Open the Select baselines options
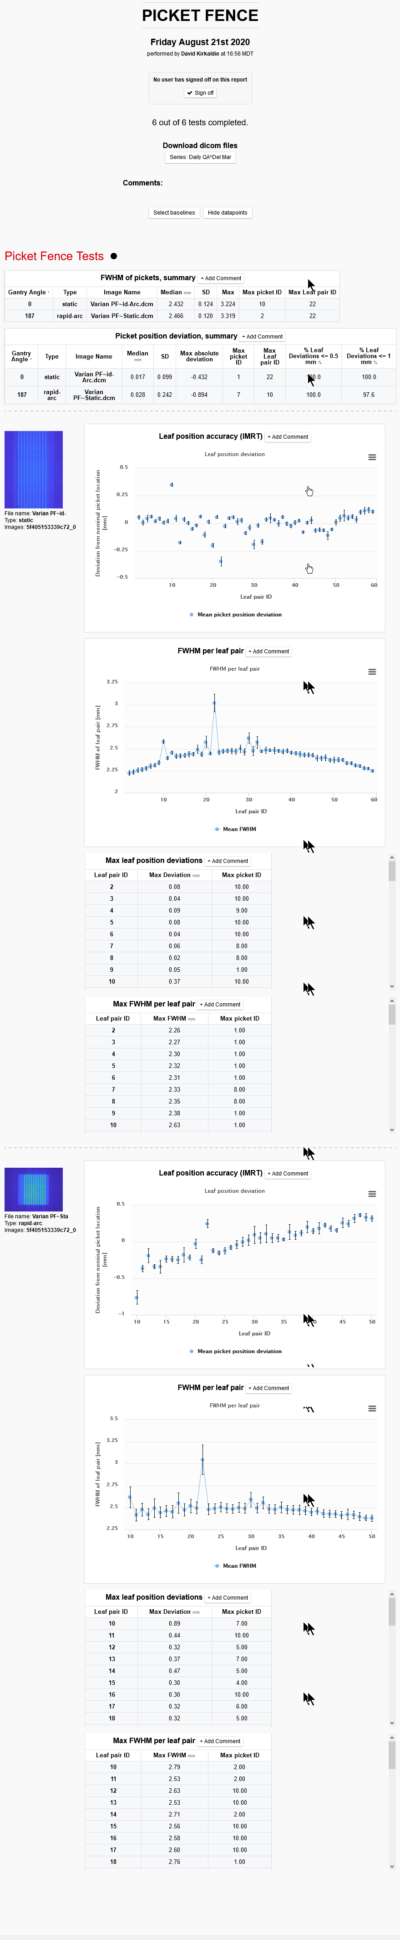The width and height of the screenshot is (400, 1940). click(174, 212)
